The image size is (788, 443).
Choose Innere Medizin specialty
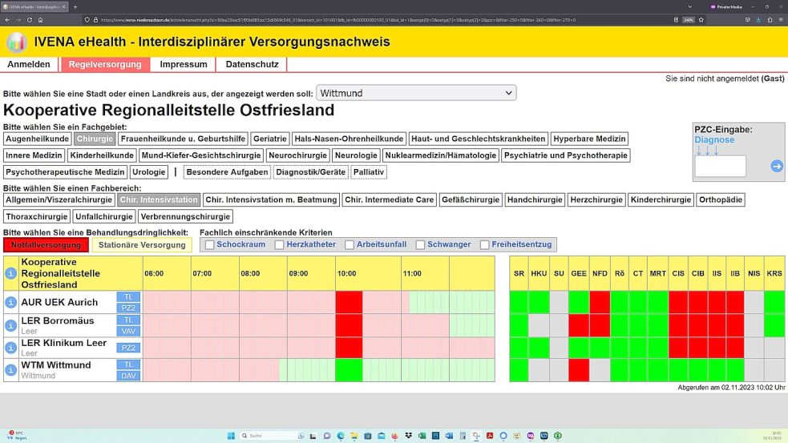point(34,155)
